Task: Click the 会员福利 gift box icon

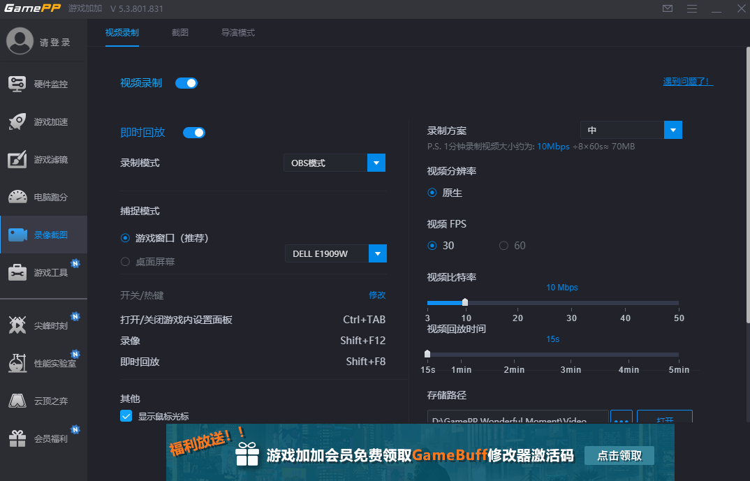Action: click(x=17, y=438)
